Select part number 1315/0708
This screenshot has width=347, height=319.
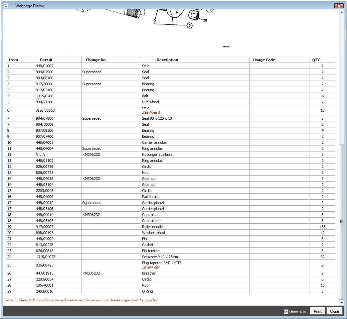(x=44, y=96)
